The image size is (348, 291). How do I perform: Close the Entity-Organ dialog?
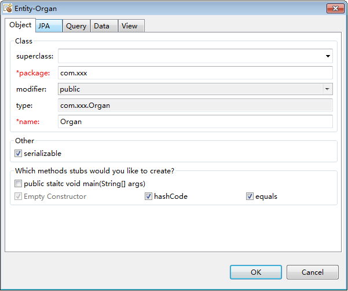point(335,9)
